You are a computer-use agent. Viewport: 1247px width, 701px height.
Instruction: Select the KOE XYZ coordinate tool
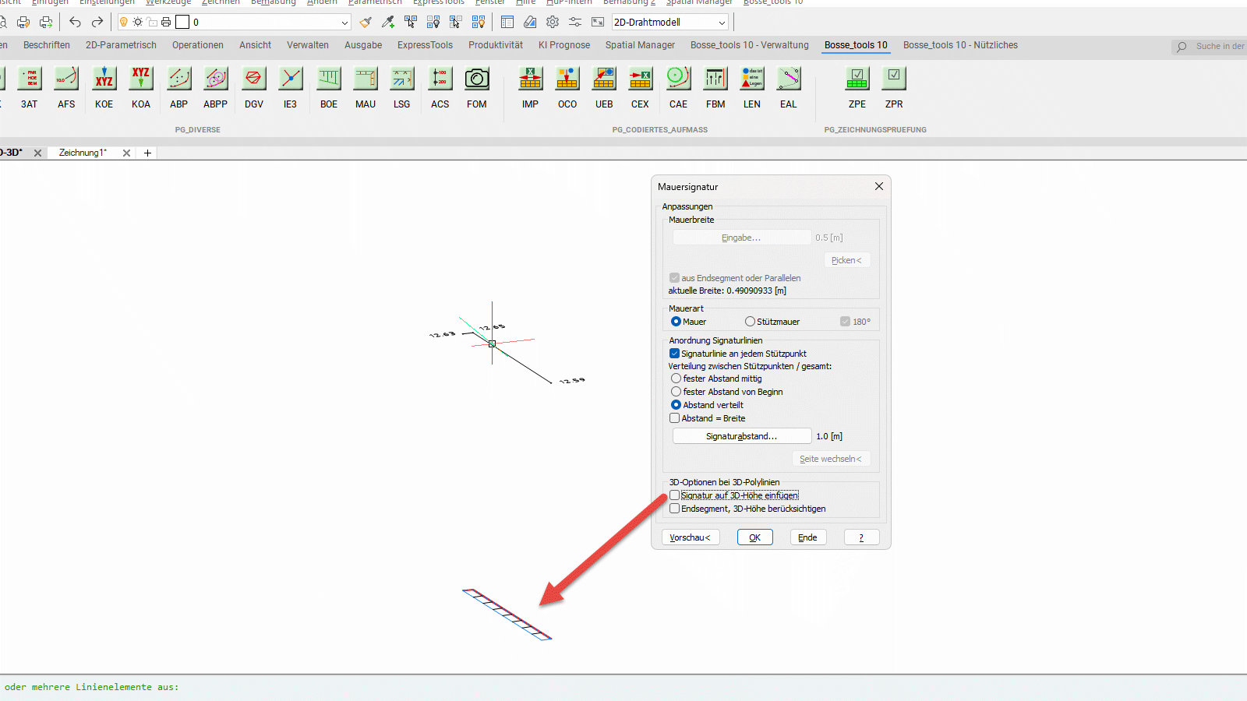104,79
